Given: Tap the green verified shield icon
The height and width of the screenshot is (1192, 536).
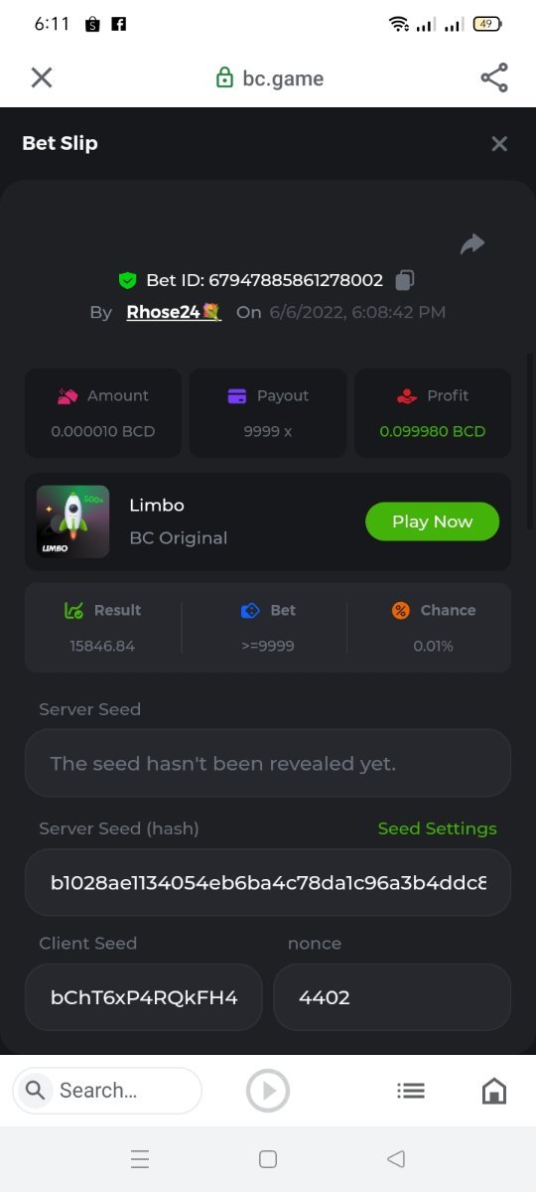Looking at the screenshot, I should [x=127, y=280].
